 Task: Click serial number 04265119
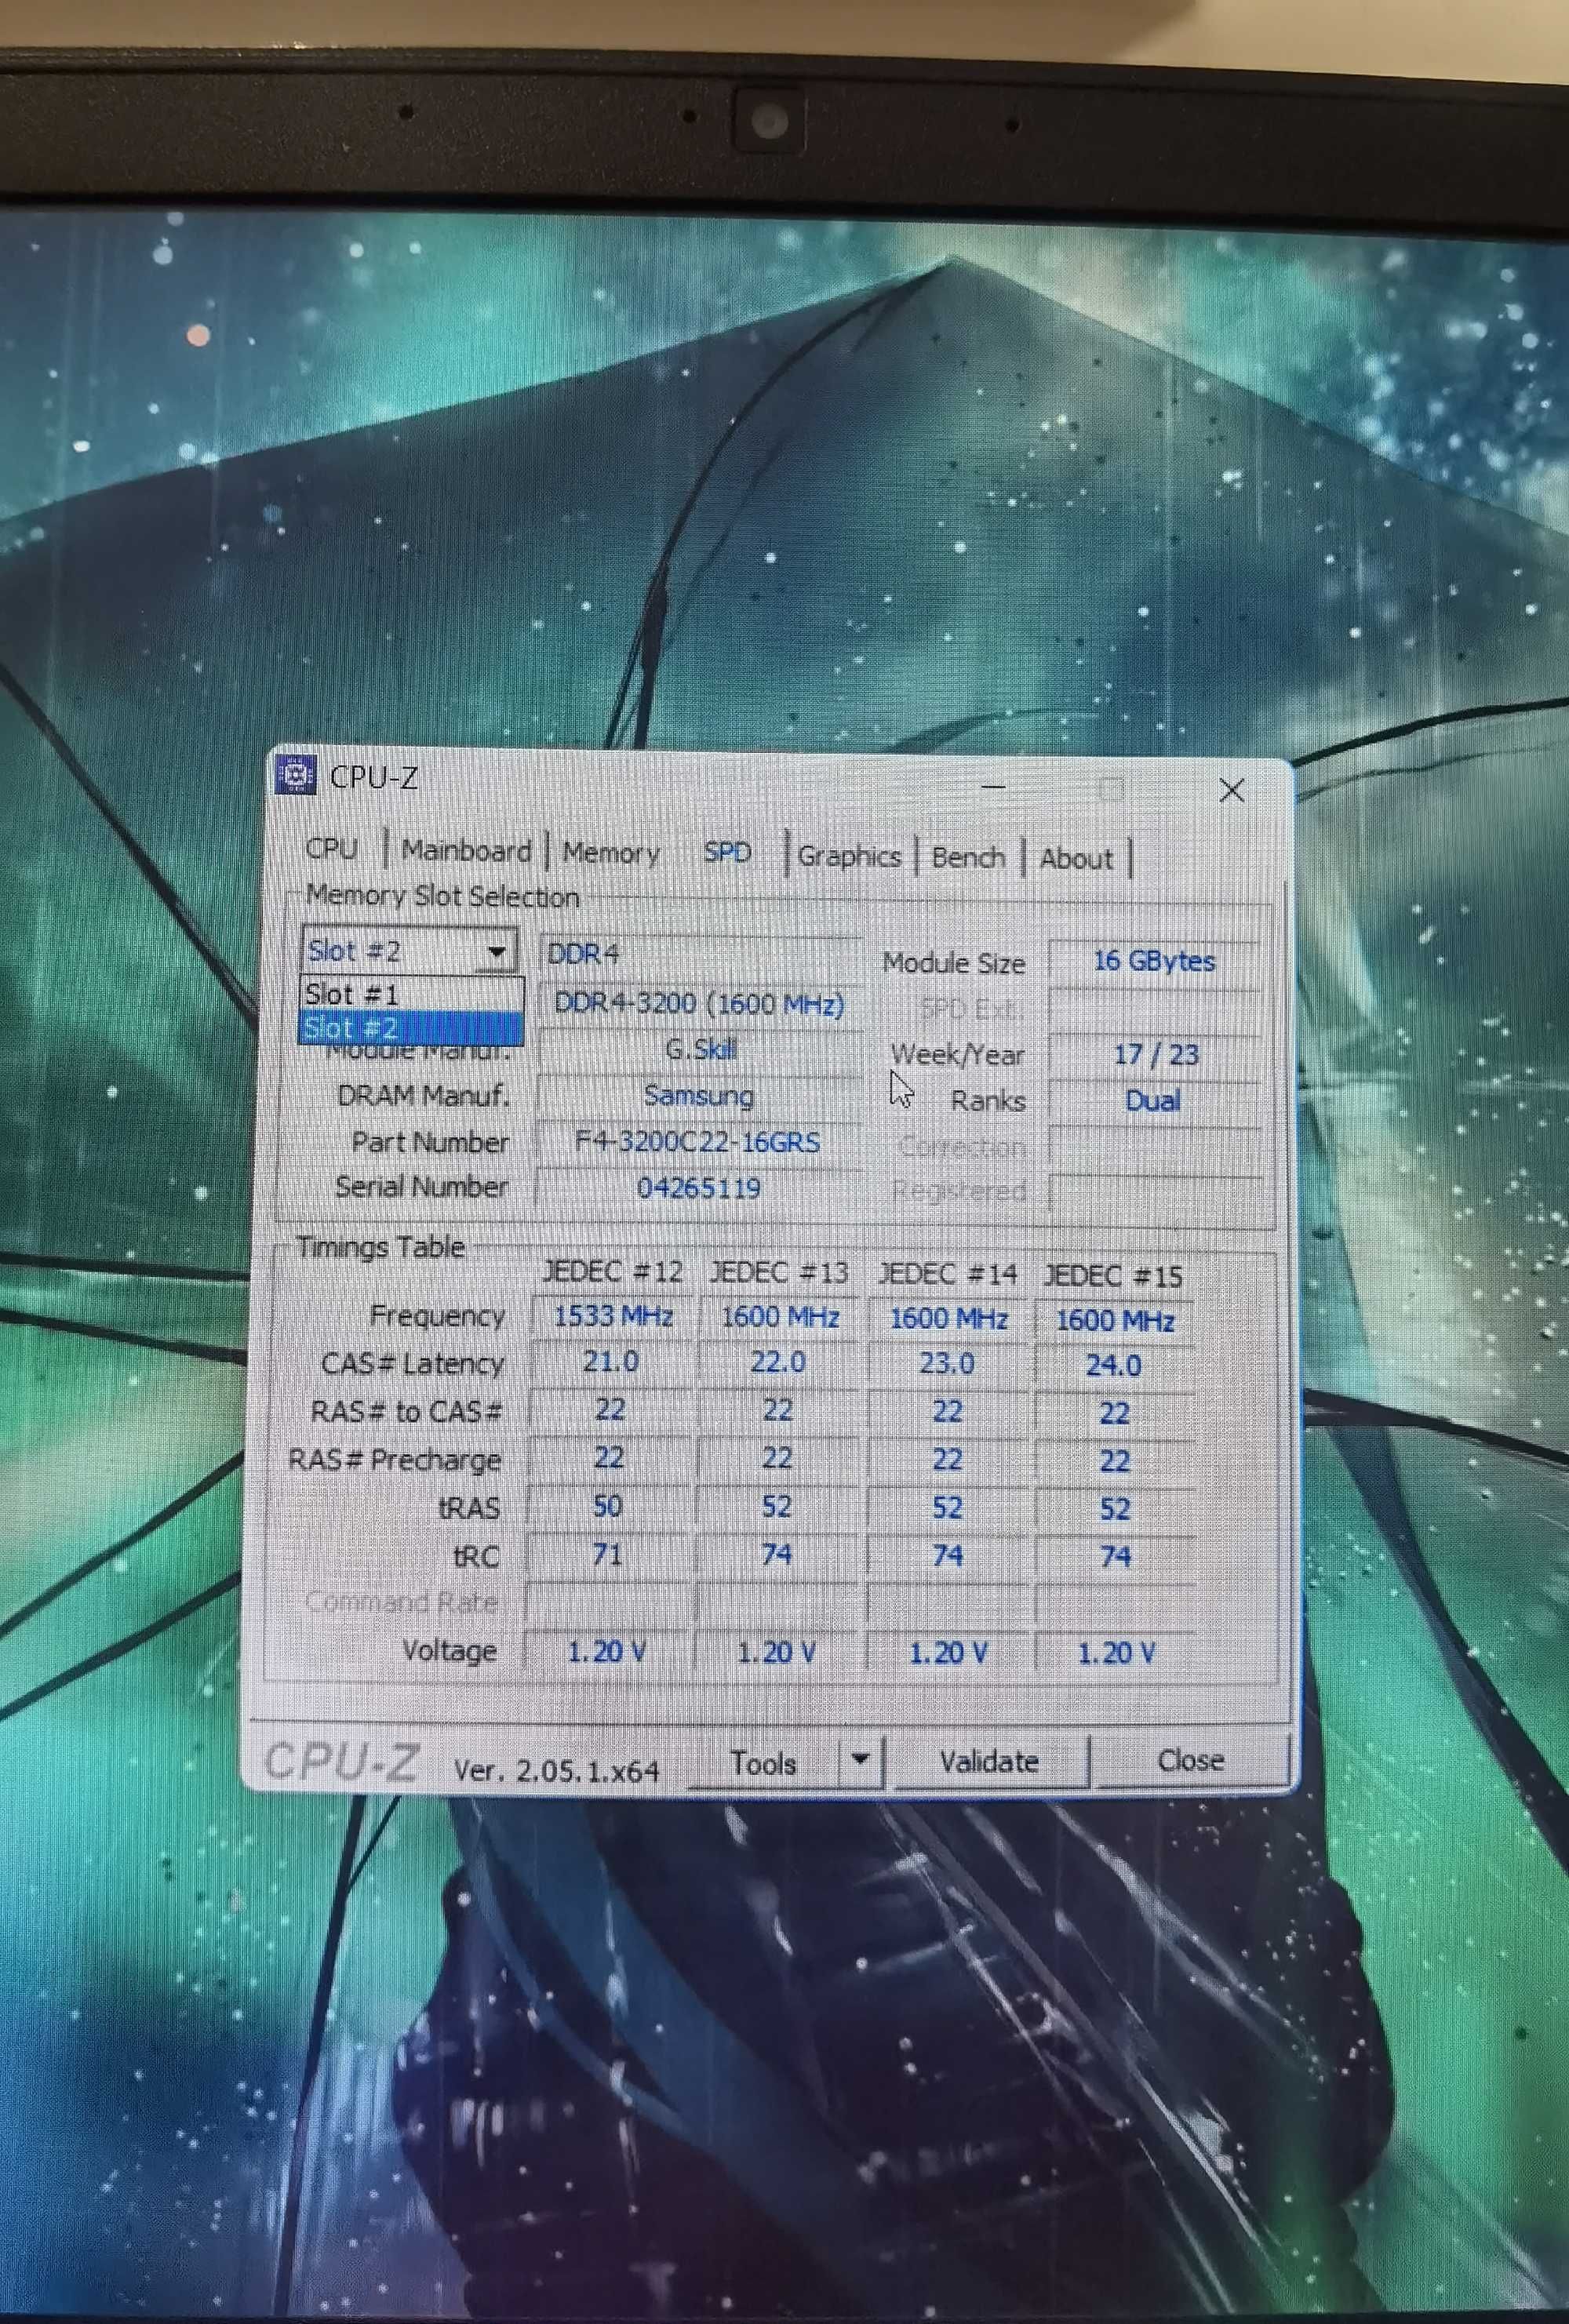[x=697, y=1188]
